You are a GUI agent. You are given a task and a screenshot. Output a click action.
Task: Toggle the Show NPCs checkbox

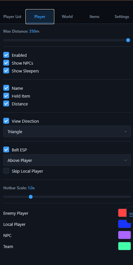pos(6,63)
